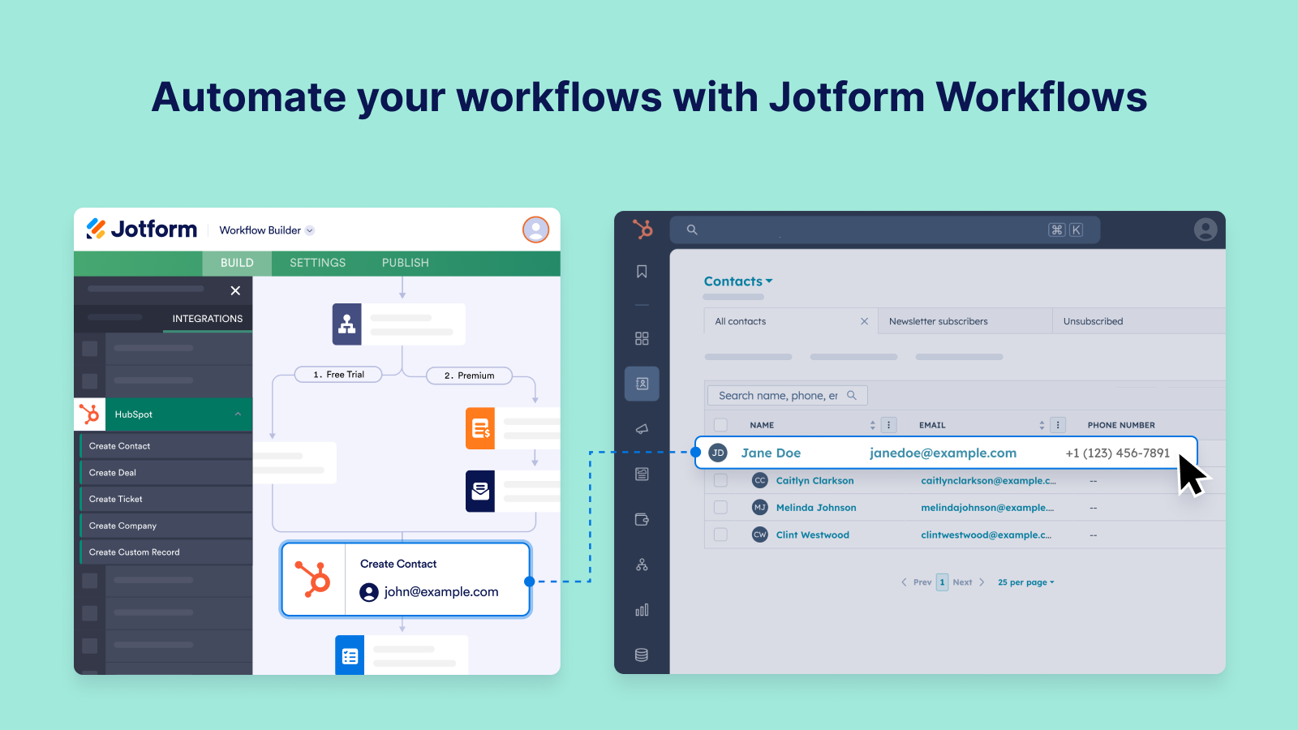Select the checkbox next to Caitlyn Clarkson
The width and height of the screenshot is (1298, 730).
[x=720, y=480]
